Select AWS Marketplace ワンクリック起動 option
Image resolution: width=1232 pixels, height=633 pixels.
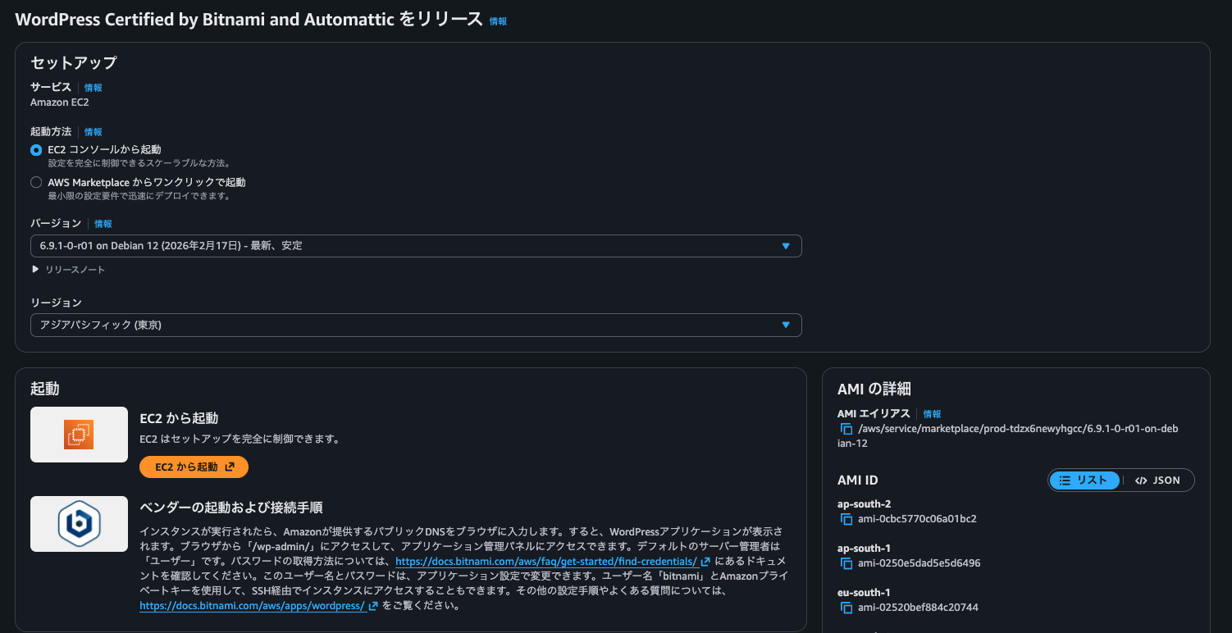pos(34,181)
